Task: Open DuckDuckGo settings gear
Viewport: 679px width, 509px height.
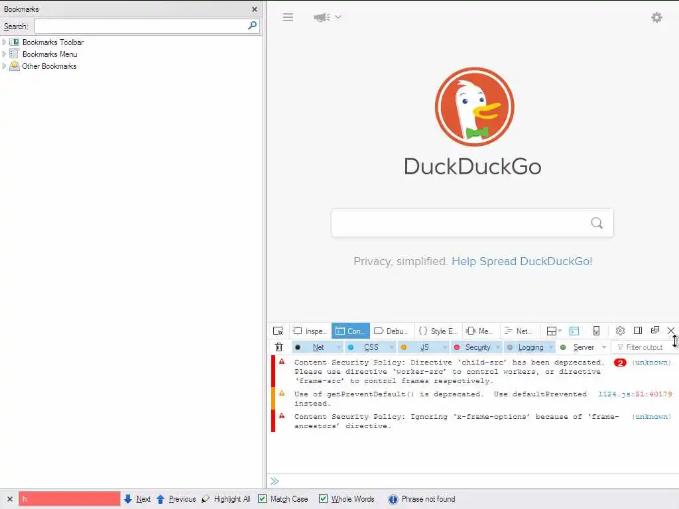Action: point(656,17)
